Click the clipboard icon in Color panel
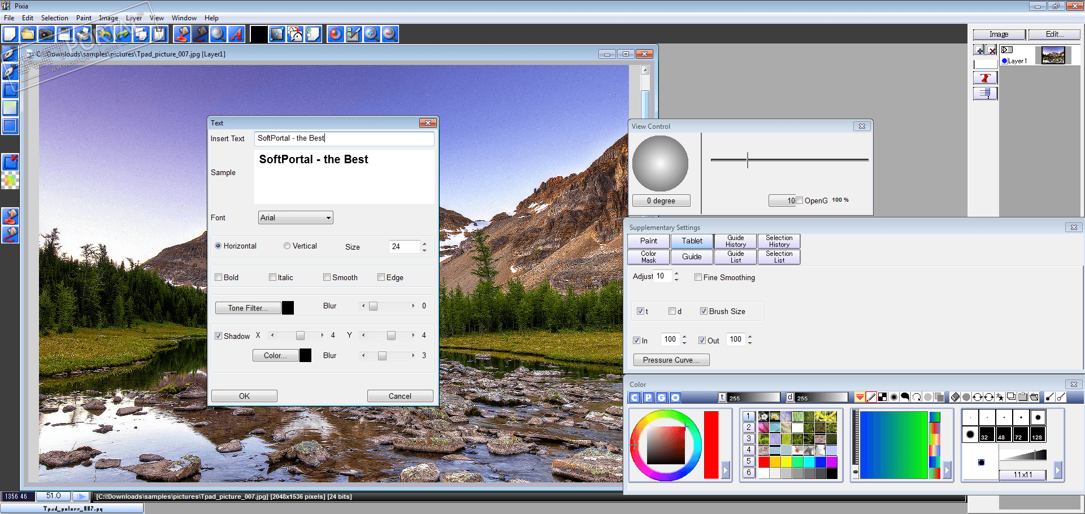This screenshot has width=1085, height=514. 1023,397
